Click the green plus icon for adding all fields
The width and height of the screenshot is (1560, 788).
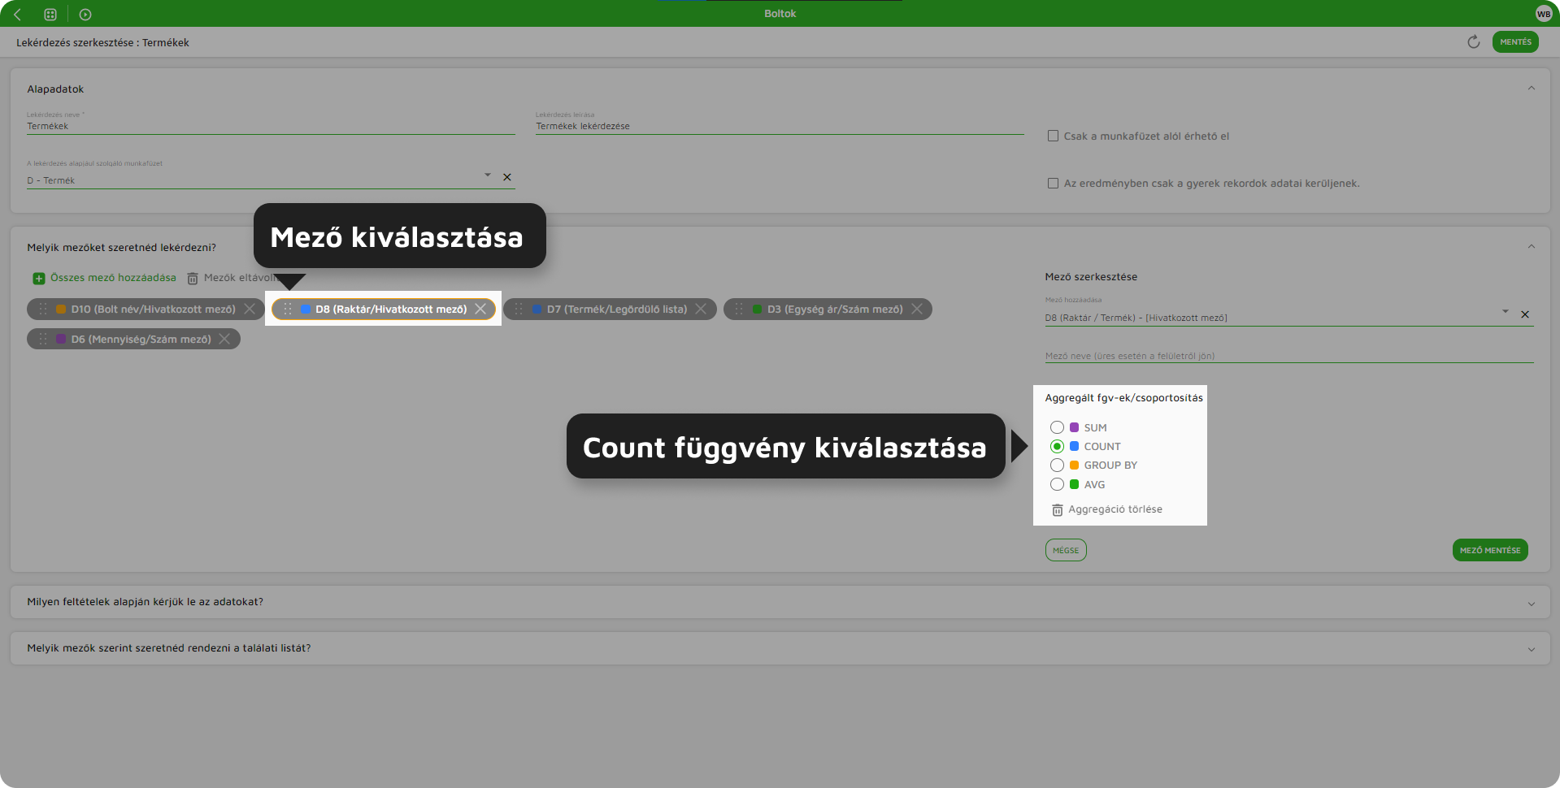[38, 279]
